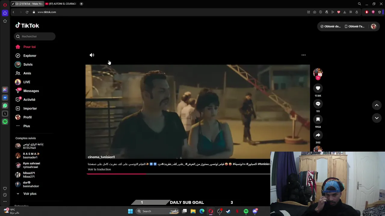This screenshot has height=216, width=385.
Task: Click Voir la traduction under caption
Action: 99,169
